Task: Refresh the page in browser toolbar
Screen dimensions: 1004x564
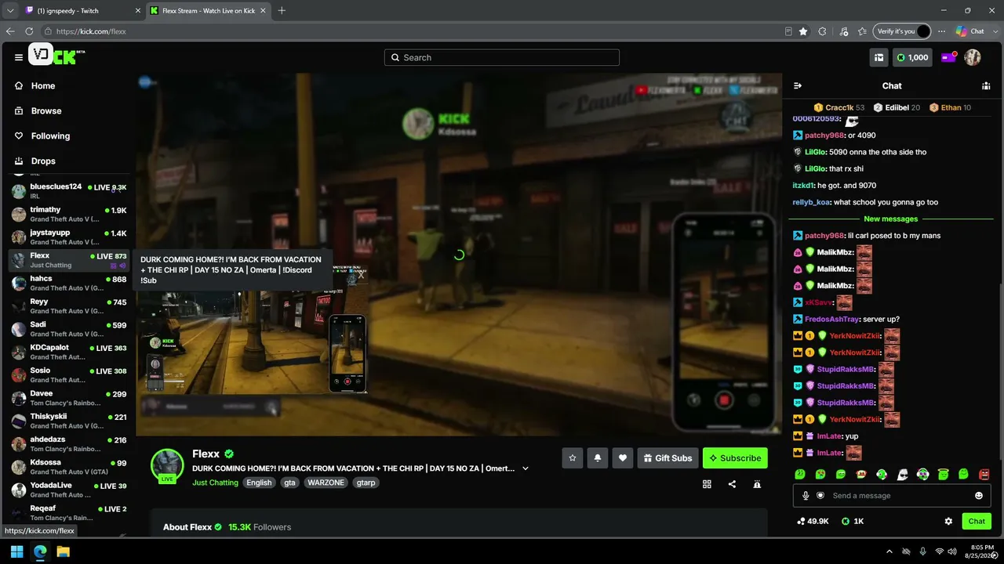Action: pyautogui.click(x=29, y=31)
